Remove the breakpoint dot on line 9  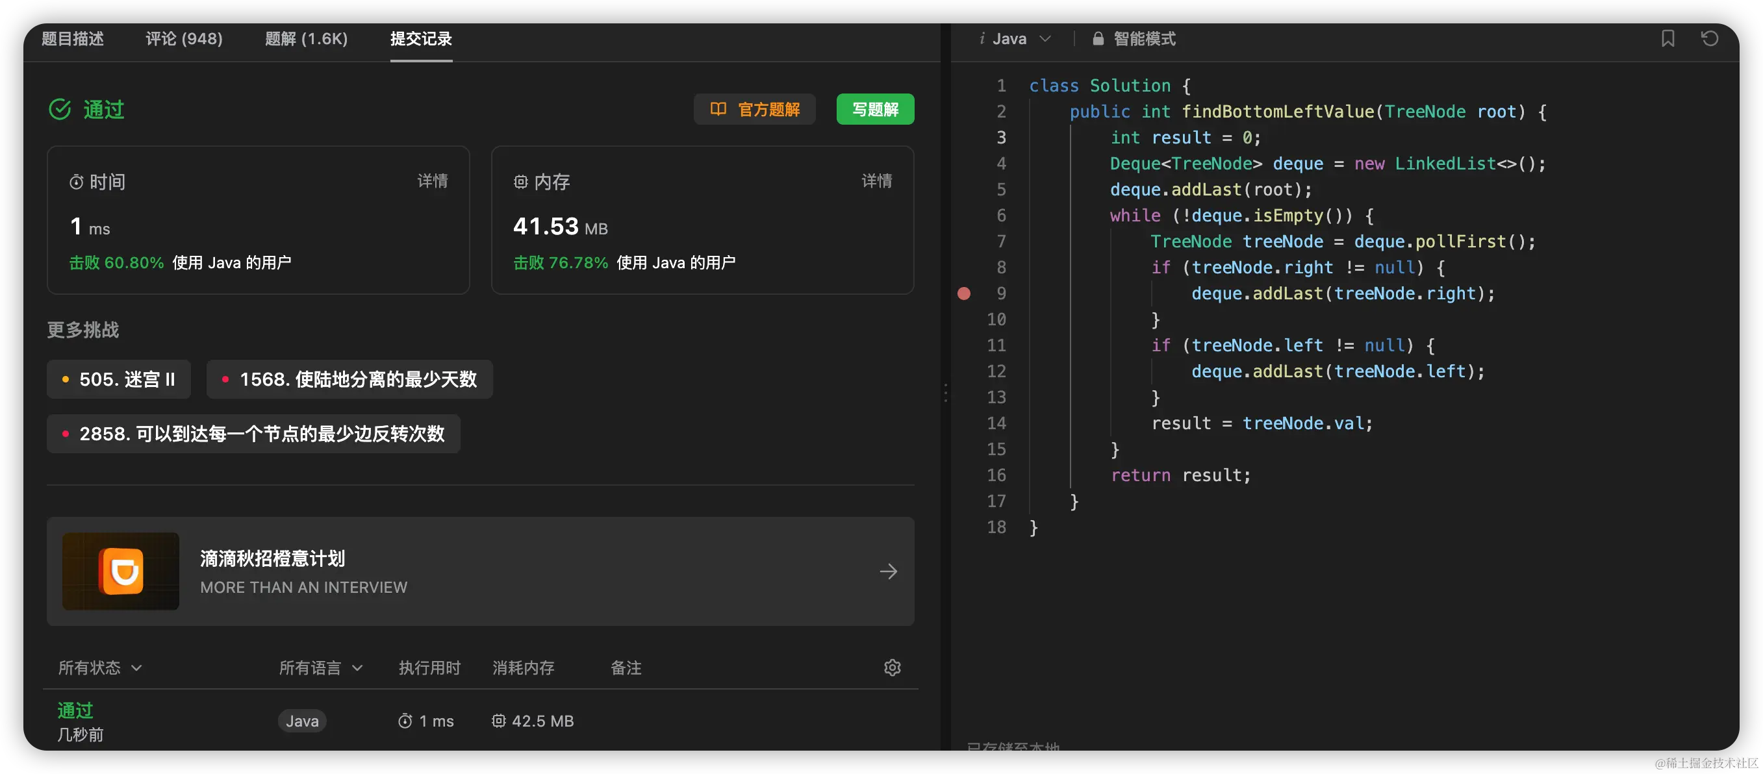[x=963, y=293]
